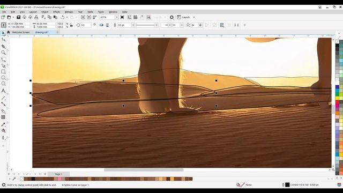Image resolution: width=343 pixels, height=193 pixels.
Task: Open the Object menu
Action: (x=45, y=12)
